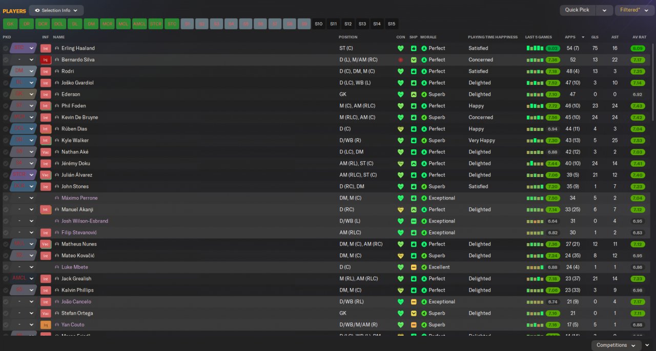Sort by the NAME column header
This screenshot has width=656, height=351.
point(59,37)
